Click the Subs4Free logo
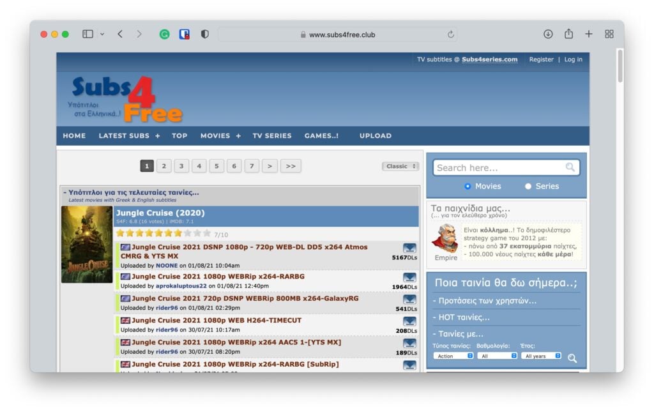 coord(125,99)
